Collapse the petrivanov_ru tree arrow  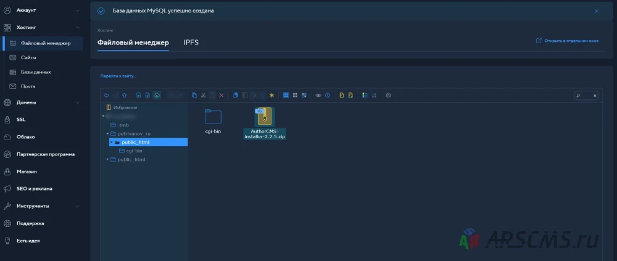[107, 133]
